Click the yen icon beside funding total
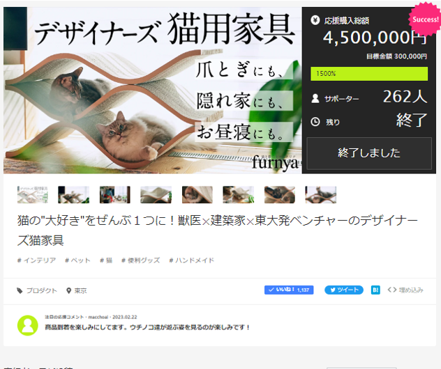Viewport: 441px width, 369px height. pos(315,20)
